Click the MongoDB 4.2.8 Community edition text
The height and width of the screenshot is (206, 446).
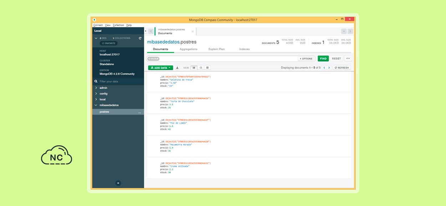[117, 74]
